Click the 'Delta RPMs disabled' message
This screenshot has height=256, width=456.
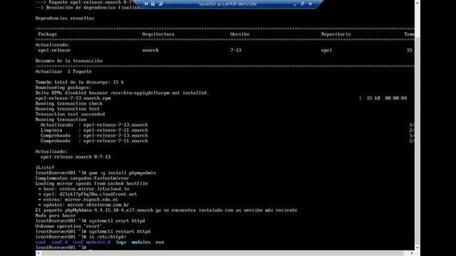coord(122,93)
